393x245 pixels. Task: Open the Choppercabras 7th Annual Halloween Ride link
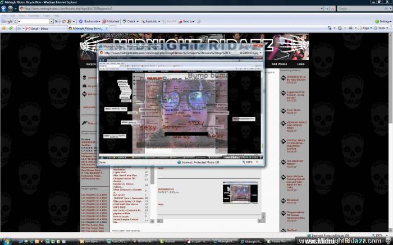[295, 215]
